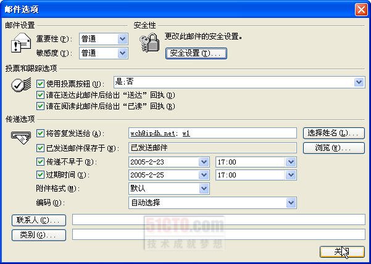Click the delivery options icon
Screen dimensions: 371x264
pyautogui.click(x=20, y=138)
